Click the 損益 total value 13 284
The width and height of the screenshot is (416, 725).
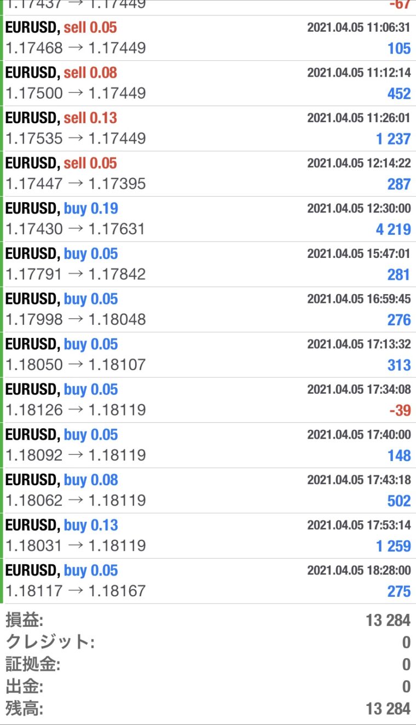[388, 620]
